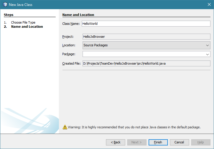Click the Class Name field containing HelloWorld
This screenshot has width=214, height=149.
[146, 24]
